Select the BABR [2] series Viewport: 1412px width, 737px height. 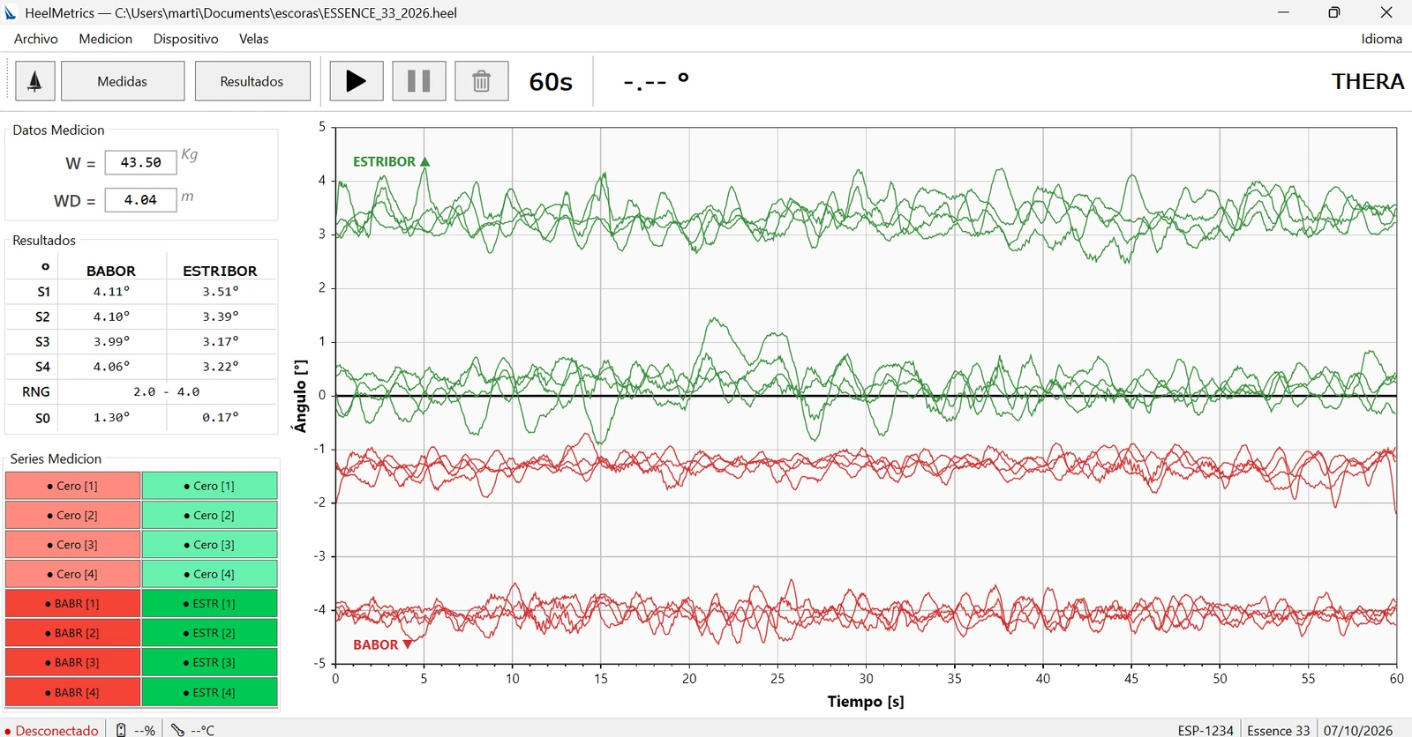[x=73, y=633]
